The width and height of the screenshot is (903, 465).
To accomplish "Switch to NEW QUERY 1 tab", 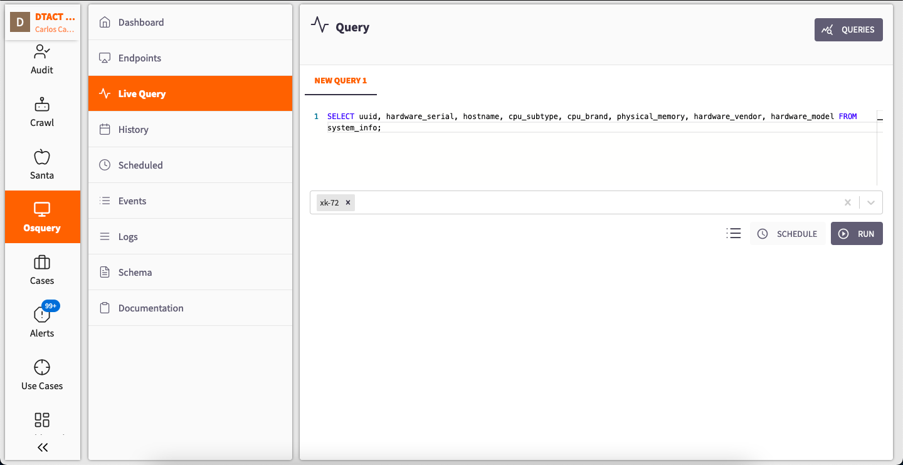I will 341,81.
